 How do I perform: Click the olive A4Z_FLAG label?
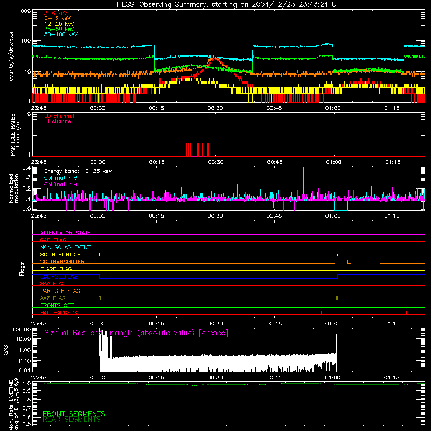[53, 298]
